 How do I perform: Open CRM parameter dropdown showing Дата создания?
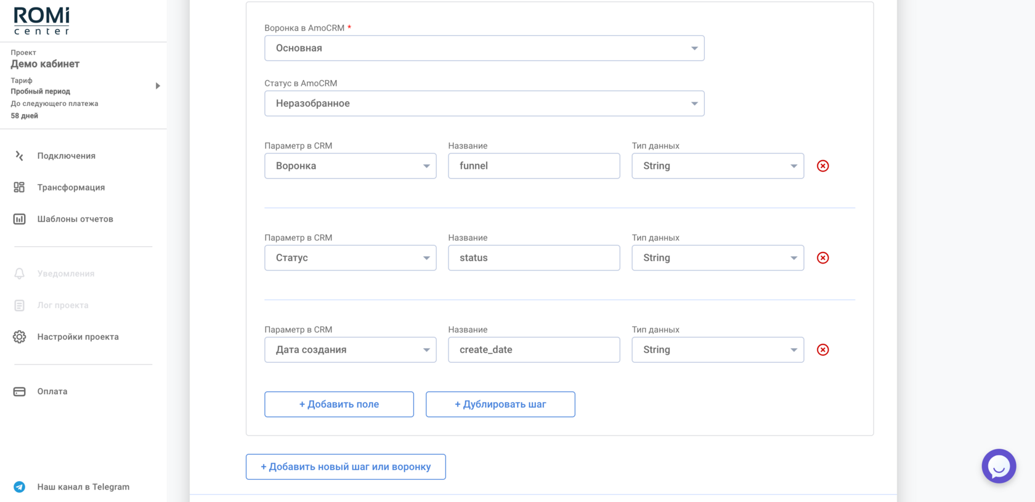click(351, 350)
